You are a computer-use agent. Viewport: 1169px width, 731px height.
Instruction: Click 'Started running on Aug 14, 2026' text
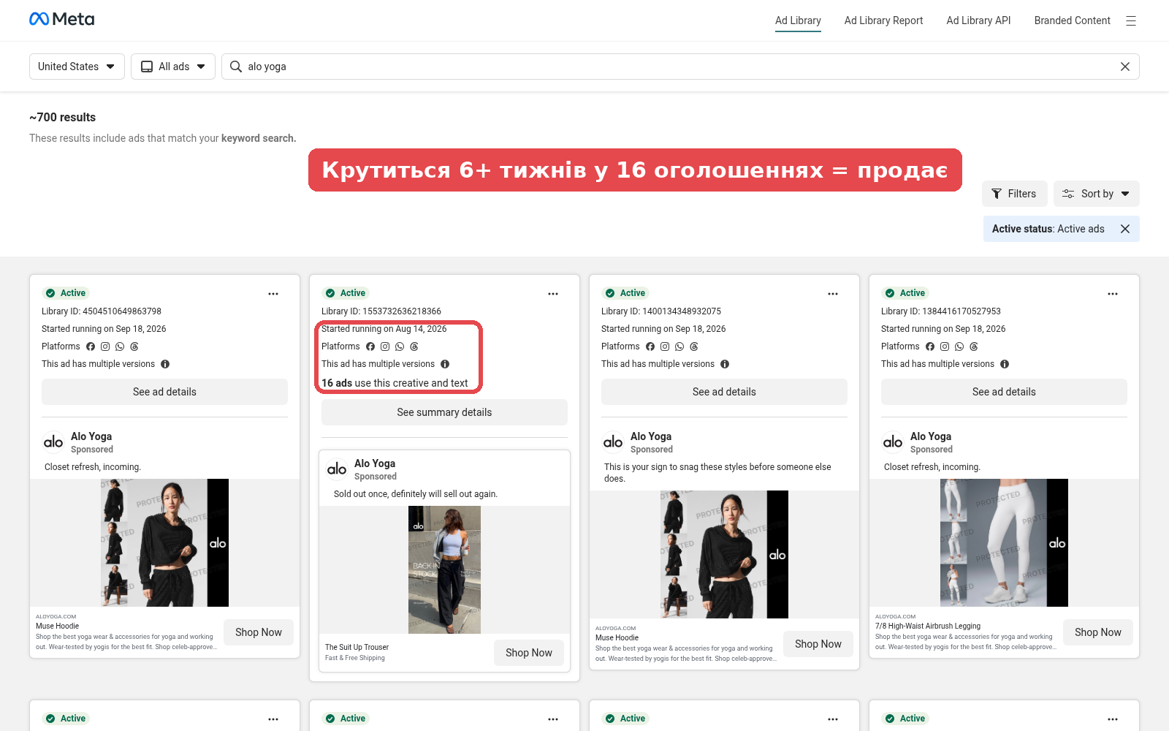pos(384,329)
